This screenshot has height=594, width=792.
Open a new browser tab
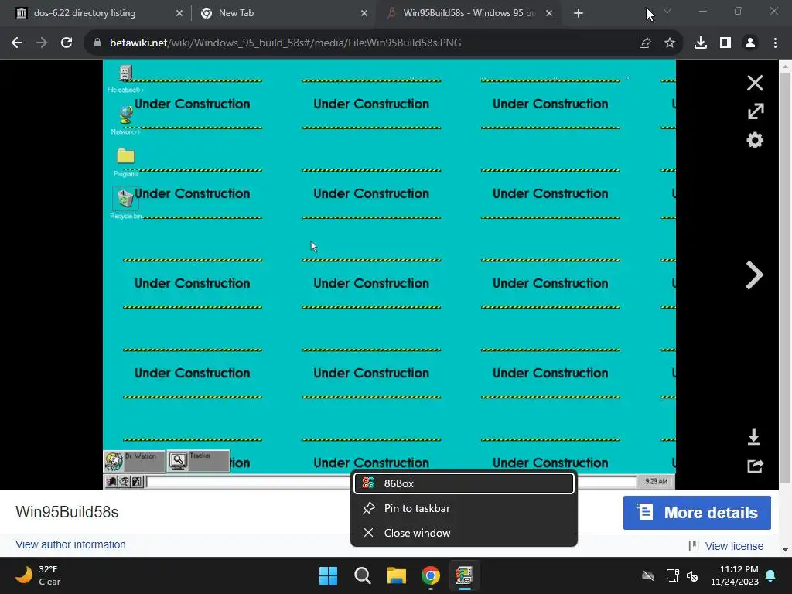(x=579, y=14)
